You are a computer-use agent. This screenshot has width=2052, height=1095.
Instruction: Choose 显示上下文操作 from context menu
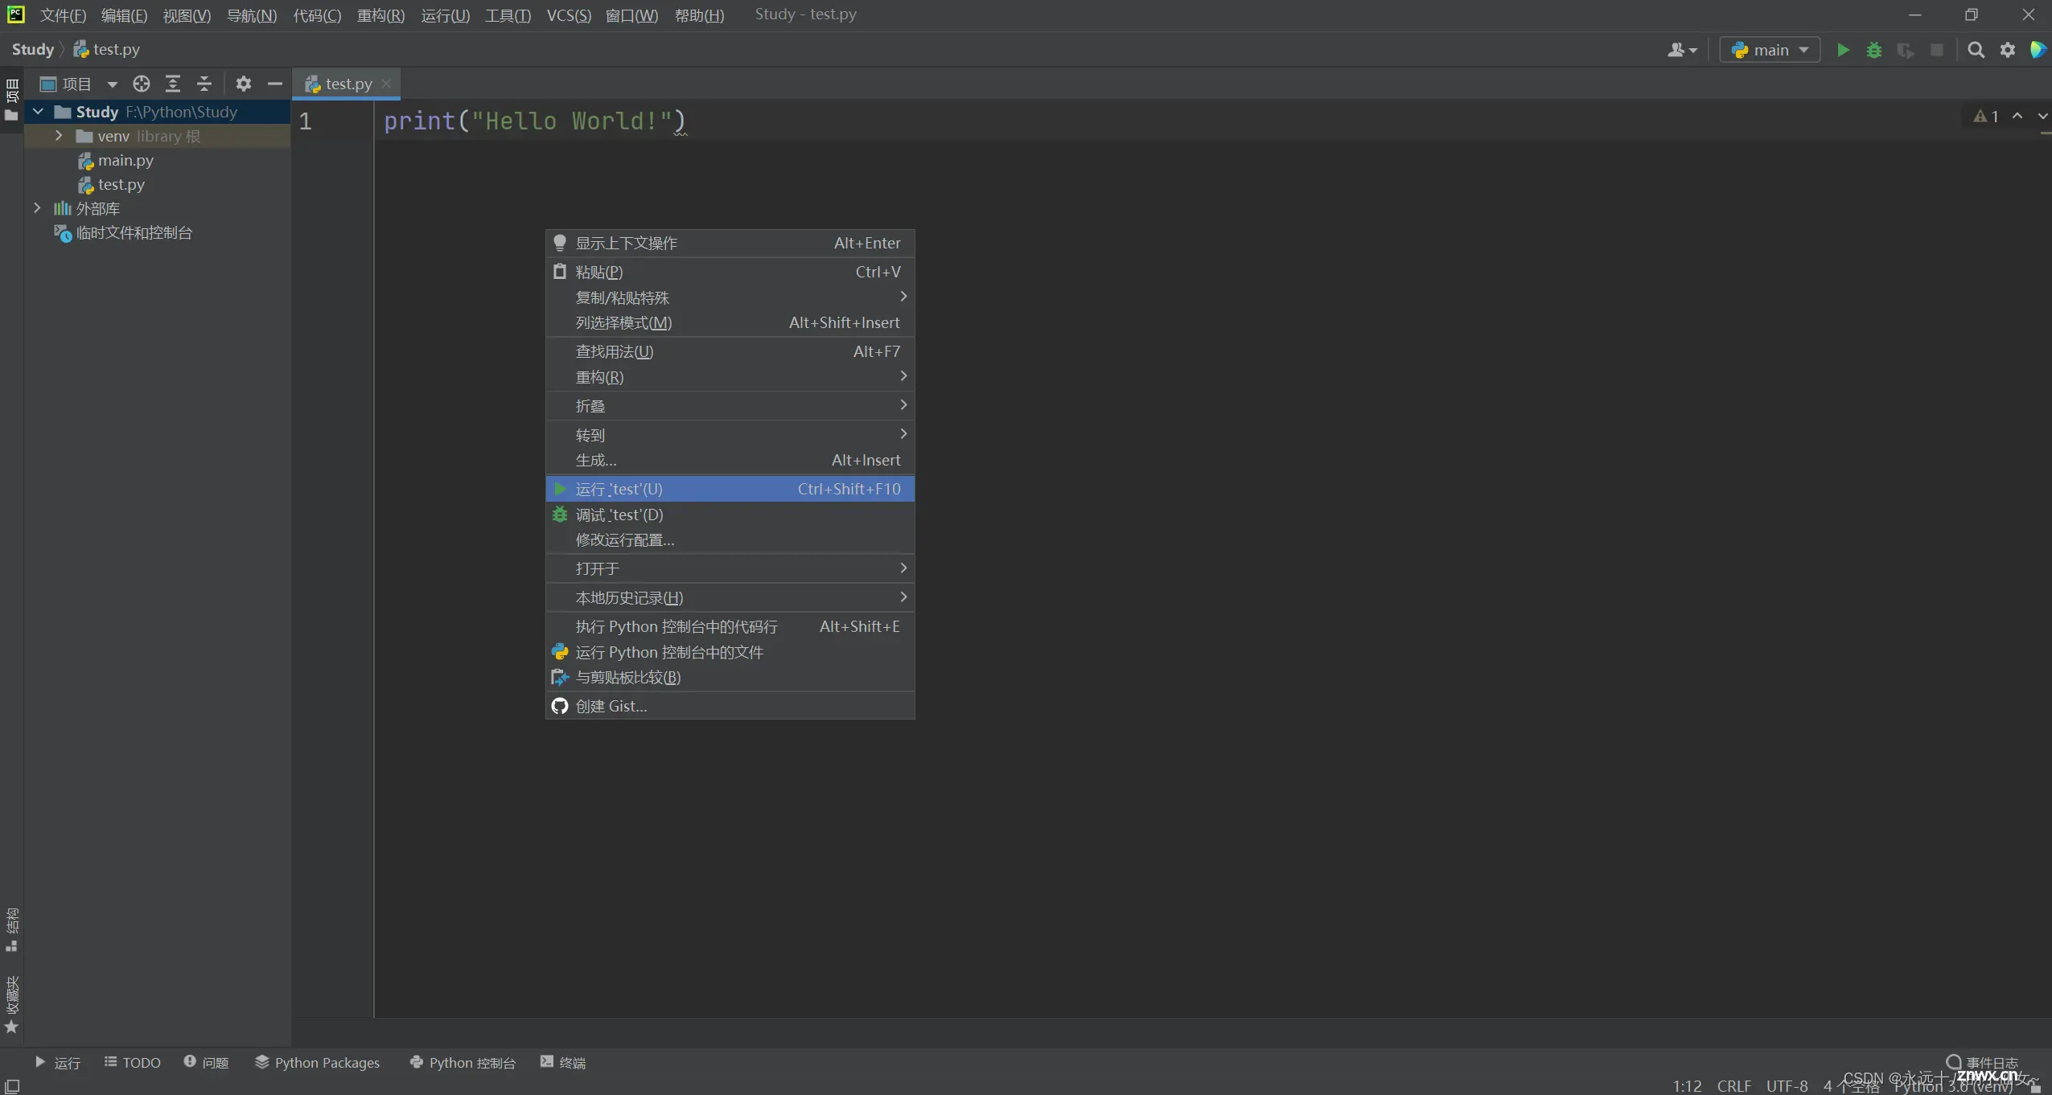click(x=730, y=243)
